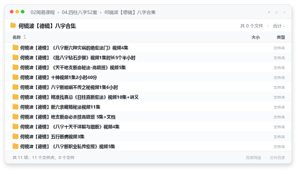Click folder icon of 八字断六种灾祸的绝密法门 row
This screenshot has height=170, width=296.
click(15, 48)
